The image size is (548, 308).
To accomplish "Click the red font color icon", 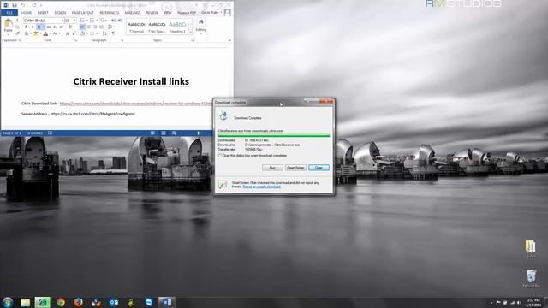I will click(45, 33).
